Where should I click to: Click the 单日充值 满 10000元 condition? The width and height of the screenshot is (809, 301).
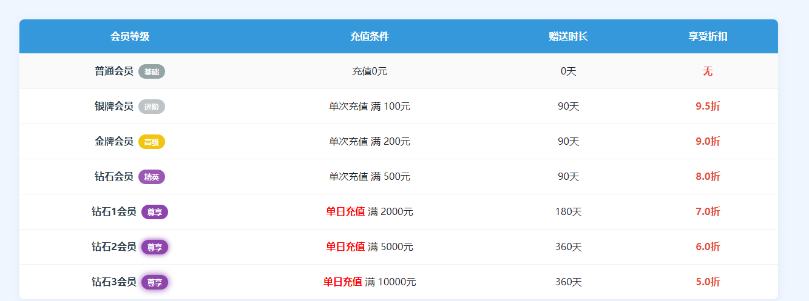pos(370,282)
